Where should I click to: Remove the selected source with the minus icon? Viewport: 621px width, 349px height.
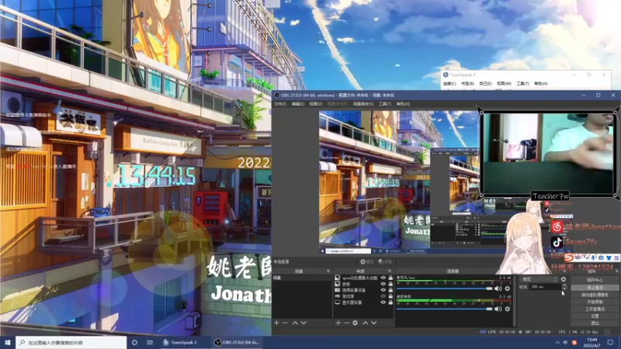(x=346, y=323)
